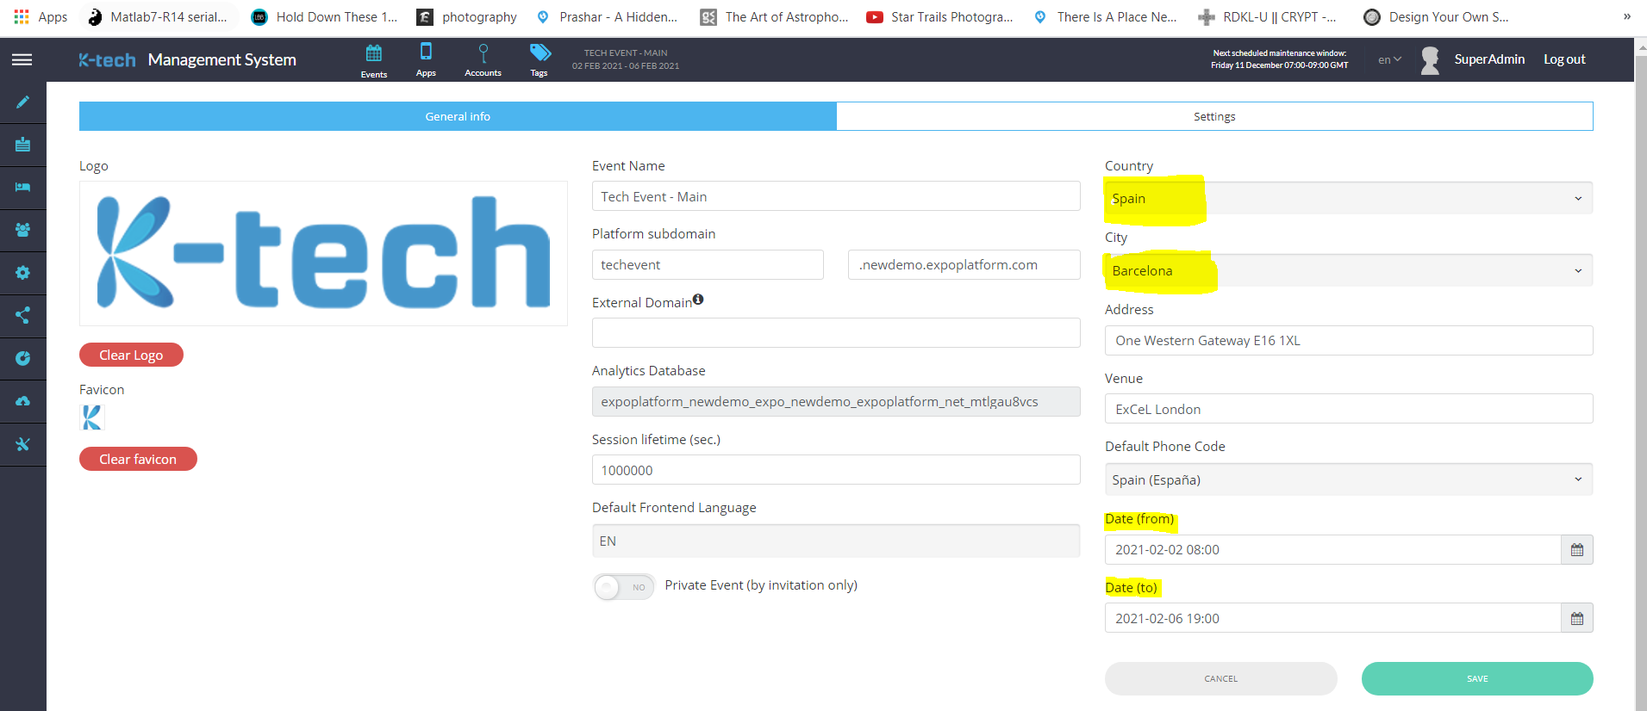Expand the Country dropdown showing Spain

(x=1348, y=199)
